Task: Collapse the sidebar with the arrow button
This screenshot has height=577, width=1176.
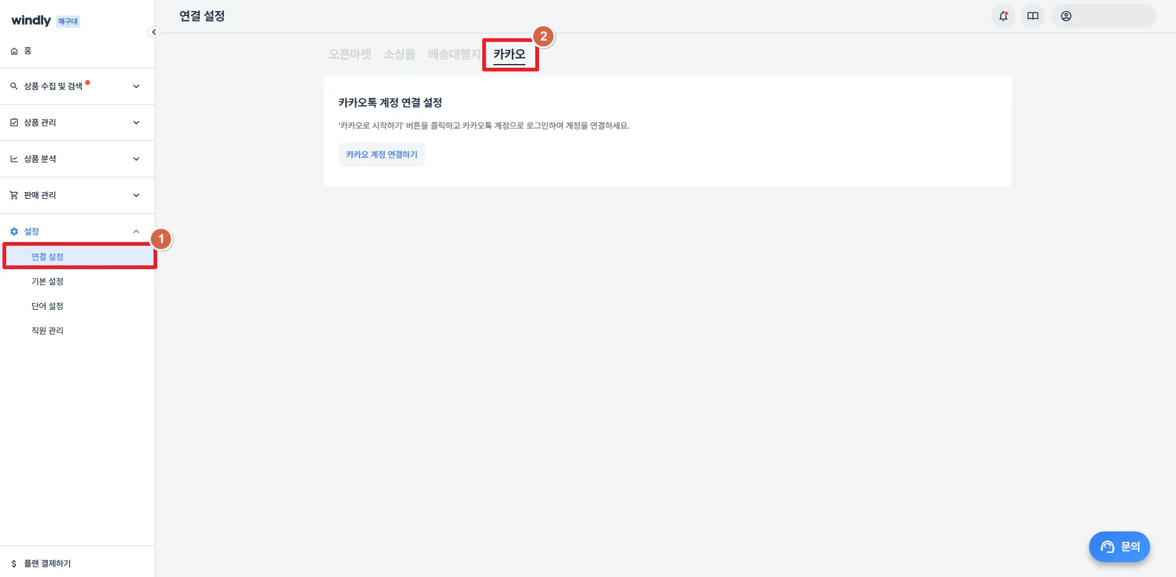Action: (x=154, y=32)
